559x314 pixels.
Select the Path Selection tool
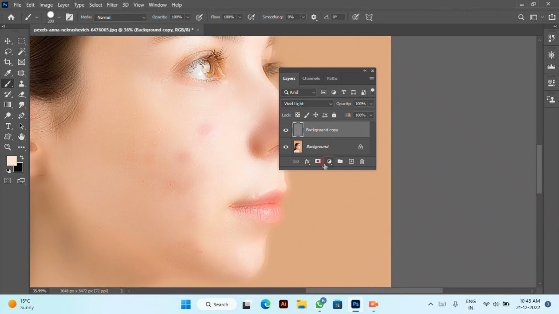[x=21, y=126]
